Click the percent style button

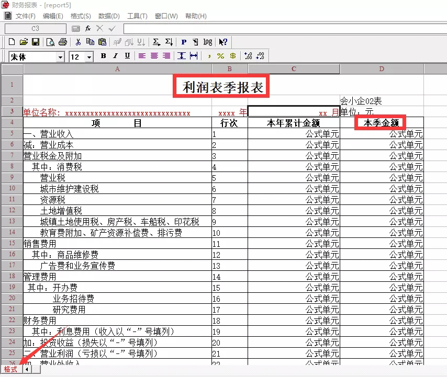coord(220,56)
